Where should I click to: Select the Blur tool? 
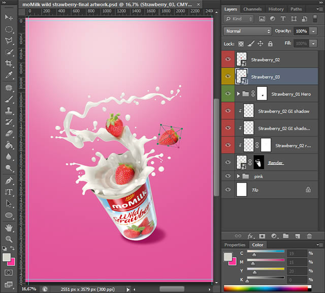[9, 156]
